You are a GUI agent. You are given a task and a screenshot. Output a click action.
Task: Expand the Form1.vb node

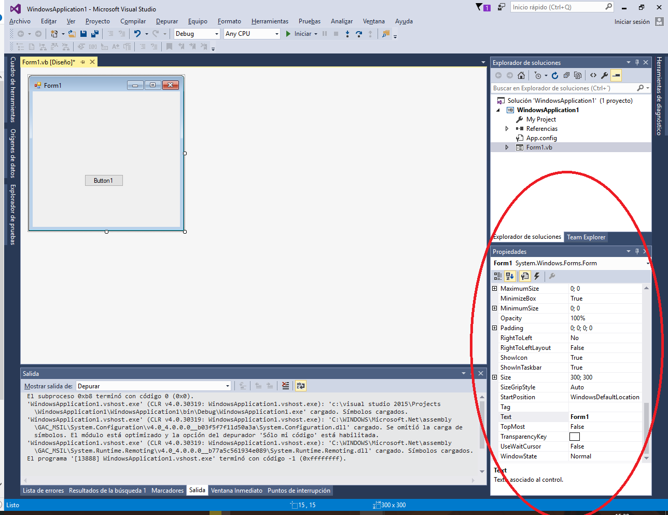507,147
